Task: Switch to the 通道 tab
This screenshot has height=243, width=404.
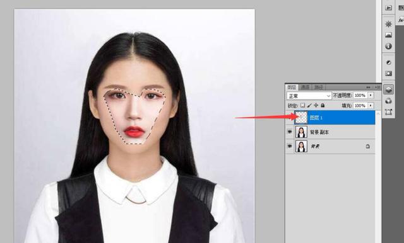Action: click(x=306, y=88)
